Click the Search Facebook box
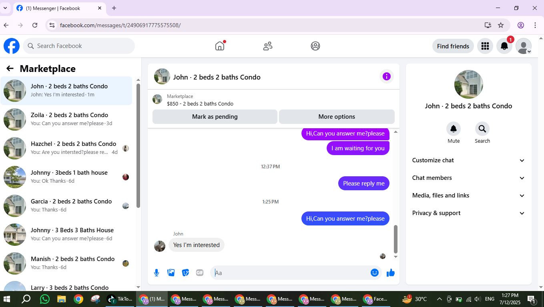This screenshot has height=307, width=544. (x=79, y=46)
